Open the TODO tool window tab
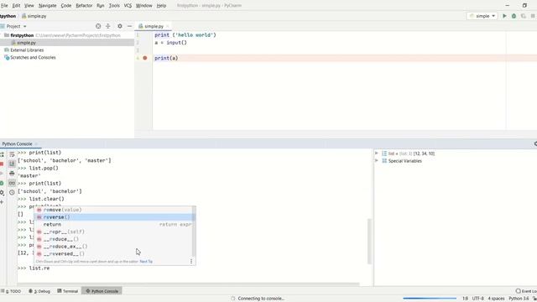537x302 pixels. [11, 291]
